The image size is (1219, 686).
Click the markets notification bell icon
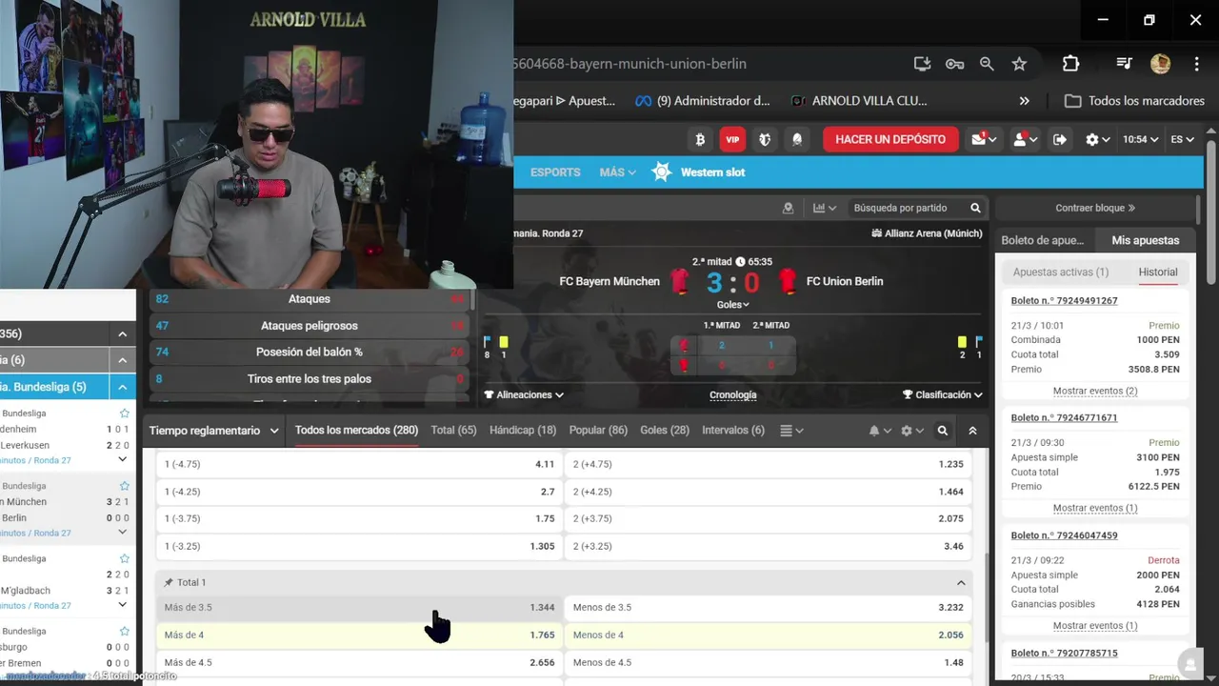880,431
